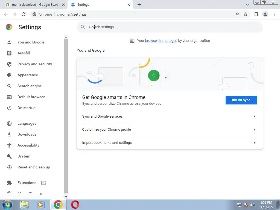Open a new tab with plus button
The width and height of the screenshot is (280, 210).
[x=139, y=5]
